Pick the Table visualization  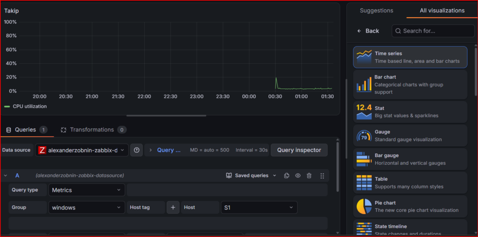(410, 183)
